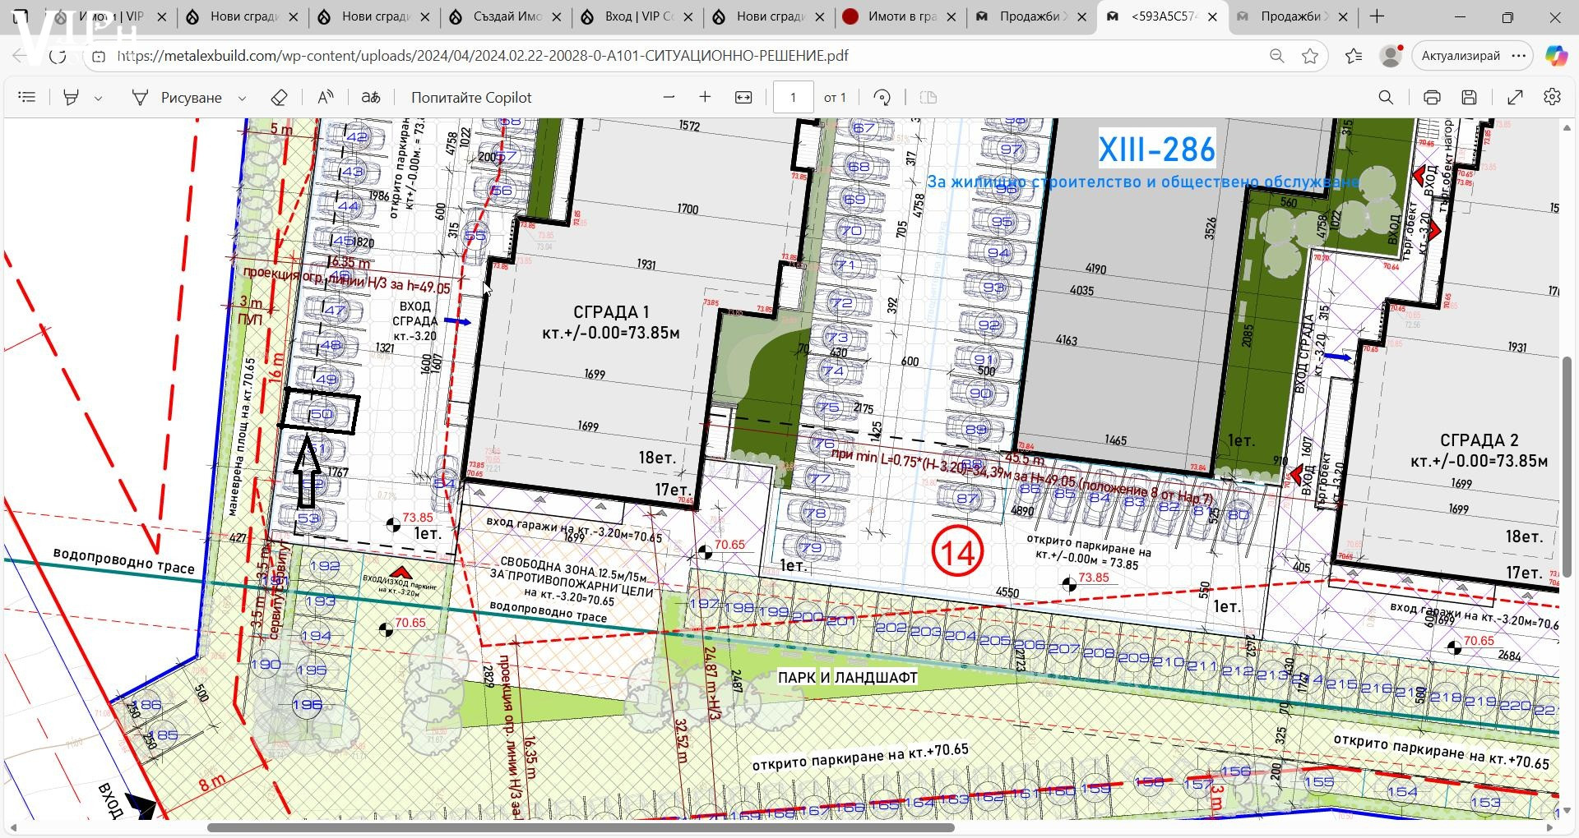Toggle PDF full screen mode
The height and width of the screenshot is (838, 1579).
[x=1515, y=98]
